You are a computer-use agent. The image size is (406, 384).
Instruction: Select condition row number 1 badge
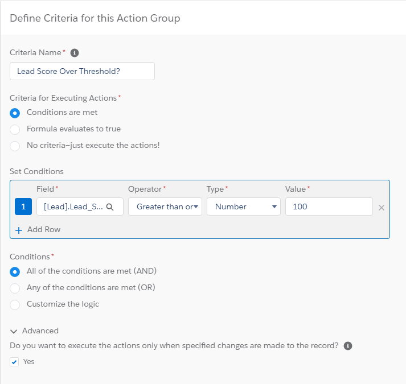click(23, 207)
